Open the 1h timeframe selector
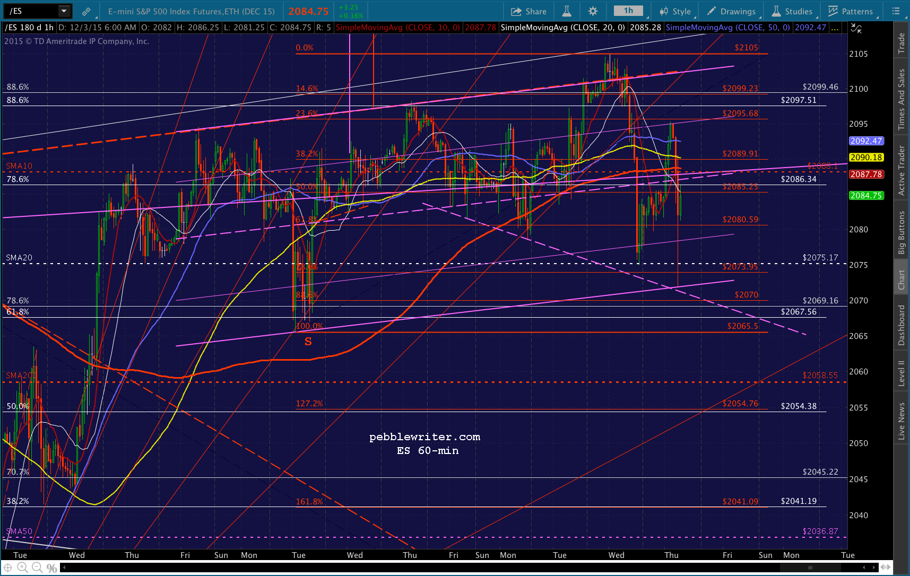This screenshot has height=576, width=910. (629, 11)
